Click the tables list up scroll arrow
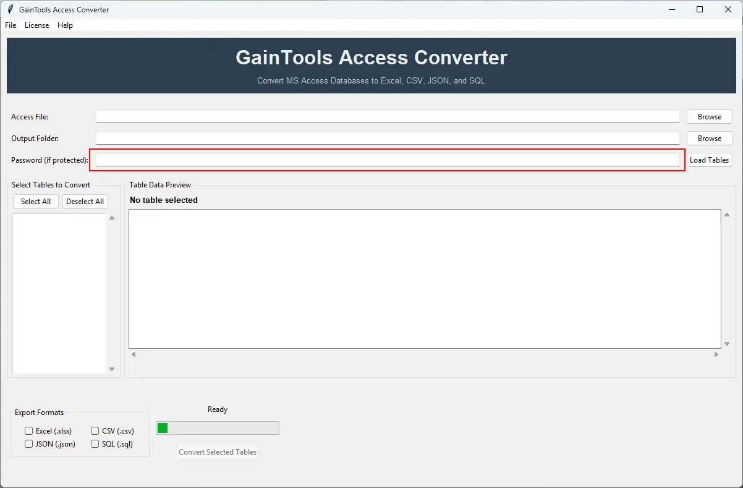Image resolution: width=743 pixels, height=488 pixels. click(x=112, y=218)
